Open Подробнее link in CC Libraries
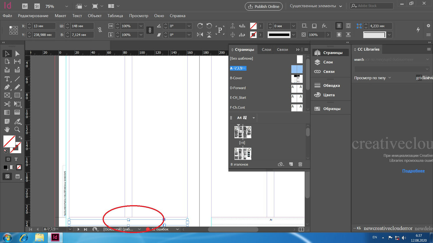Screen dimensions: 433x243 (413, 171)
